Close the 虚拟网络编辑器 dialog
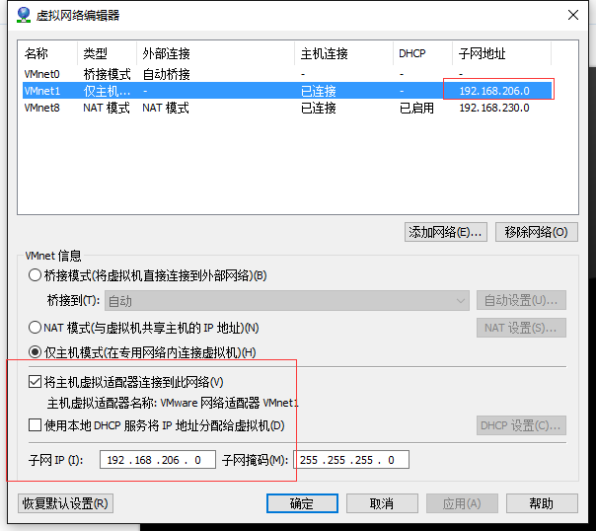The height and width of the screenshot is (531, 596). [x=573, y=15]
